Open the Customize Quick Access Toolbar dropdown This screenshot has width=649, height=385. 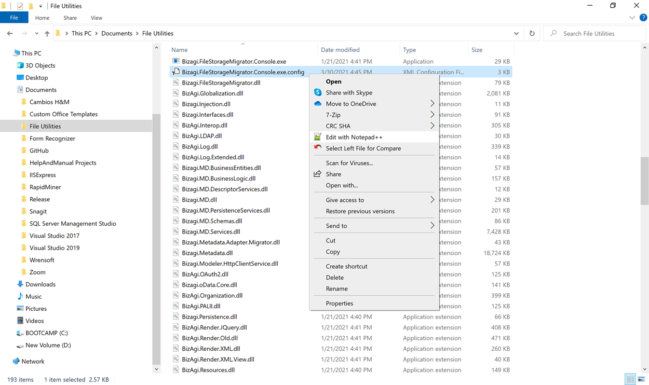point(40,6)
